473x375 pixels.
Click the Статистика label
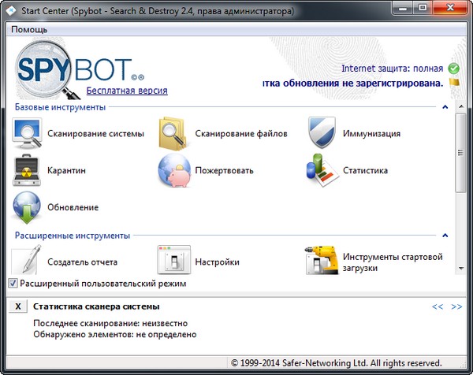[365, 171]
